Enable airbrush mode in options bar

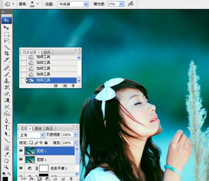point(131,4)
